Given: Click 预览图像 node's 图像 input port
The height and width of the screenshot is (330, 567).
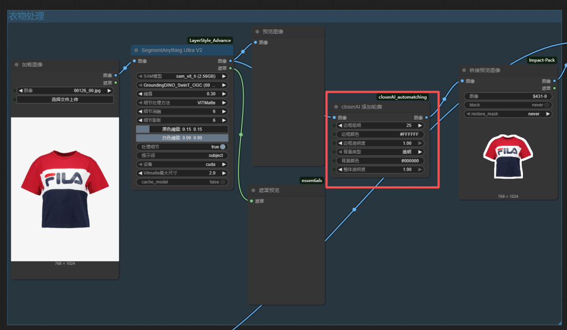Looking at the screenshot, I should [x=255, y=42].
